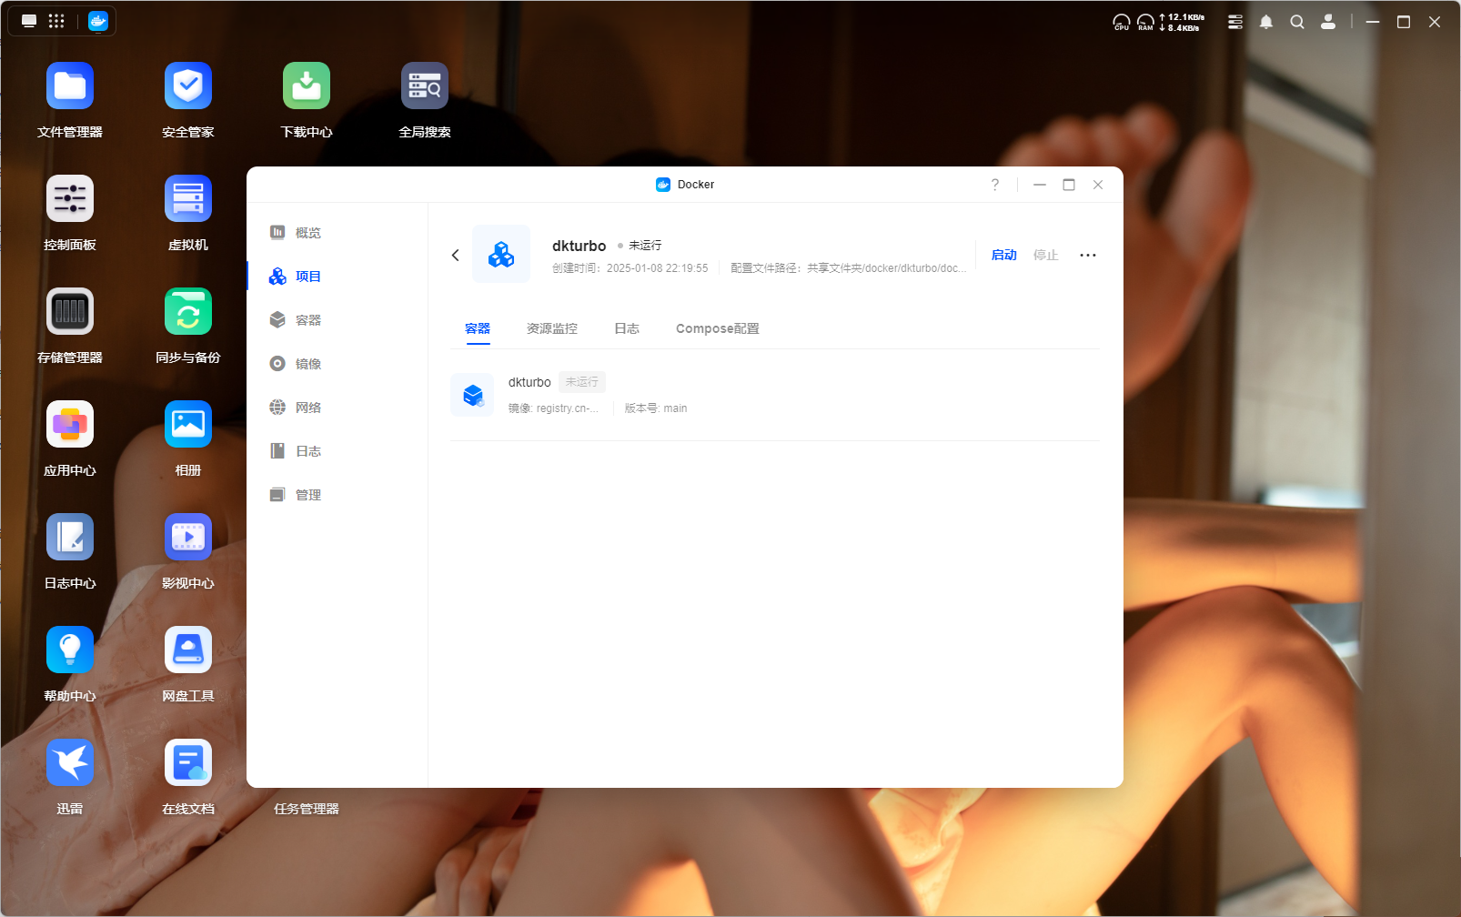1461x917 pixels.
Task: Click the 任务管理器 desktop label
Action: coord(307,809)
